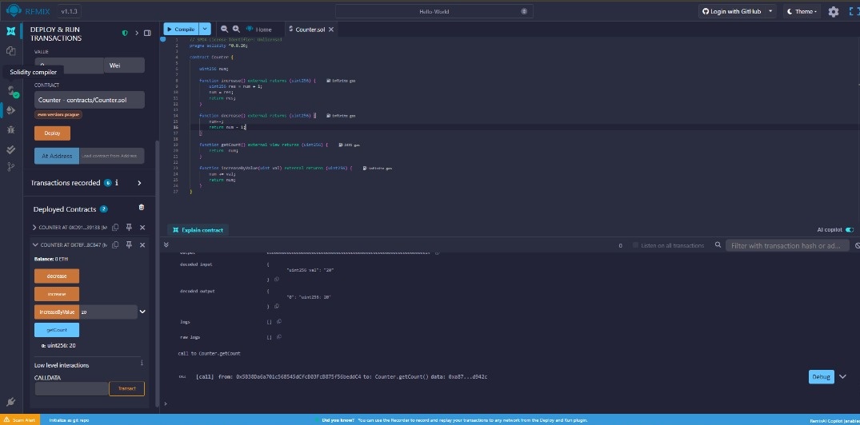The width and height of the screenshot is (860, 425).
Task: Click Initialize as git repo in status bar
Action: coord(69,420)
